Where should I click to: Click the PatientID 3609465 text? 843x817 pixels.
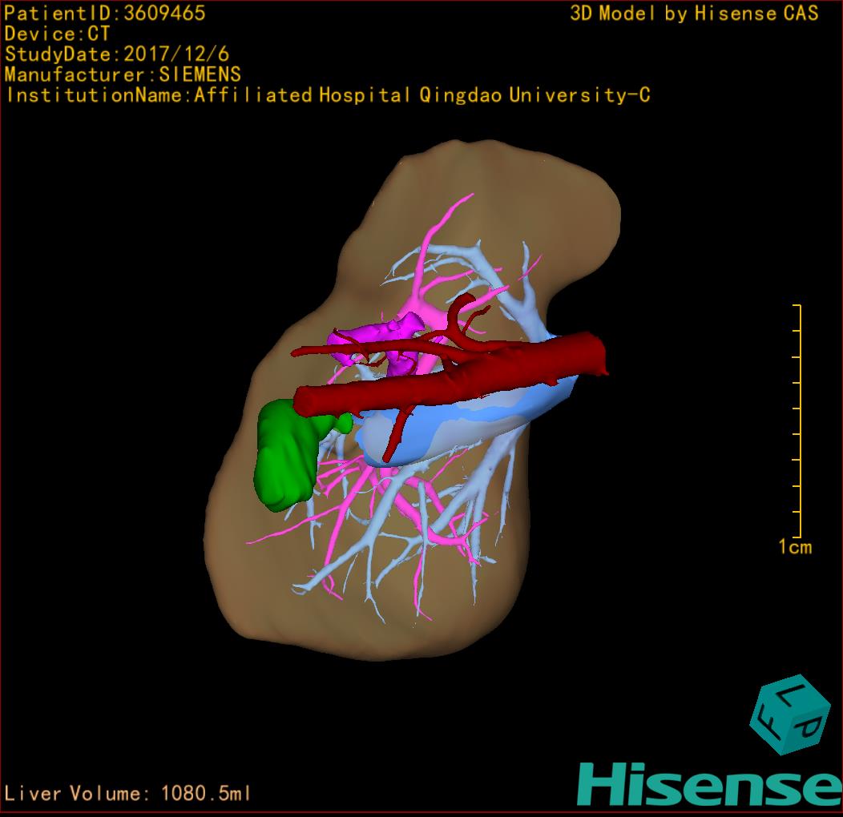tap(105, 13)
